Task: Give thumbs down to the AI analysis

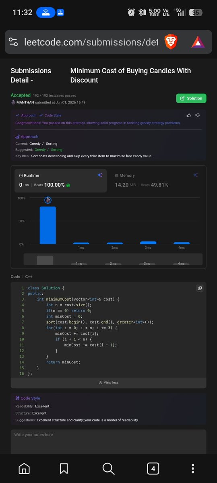Action: (198, 115)
